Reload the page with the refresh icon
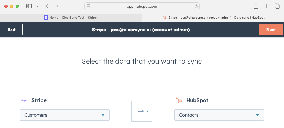Image resolution: width=284 pixels, height=128 pixels. click(196, 6)
